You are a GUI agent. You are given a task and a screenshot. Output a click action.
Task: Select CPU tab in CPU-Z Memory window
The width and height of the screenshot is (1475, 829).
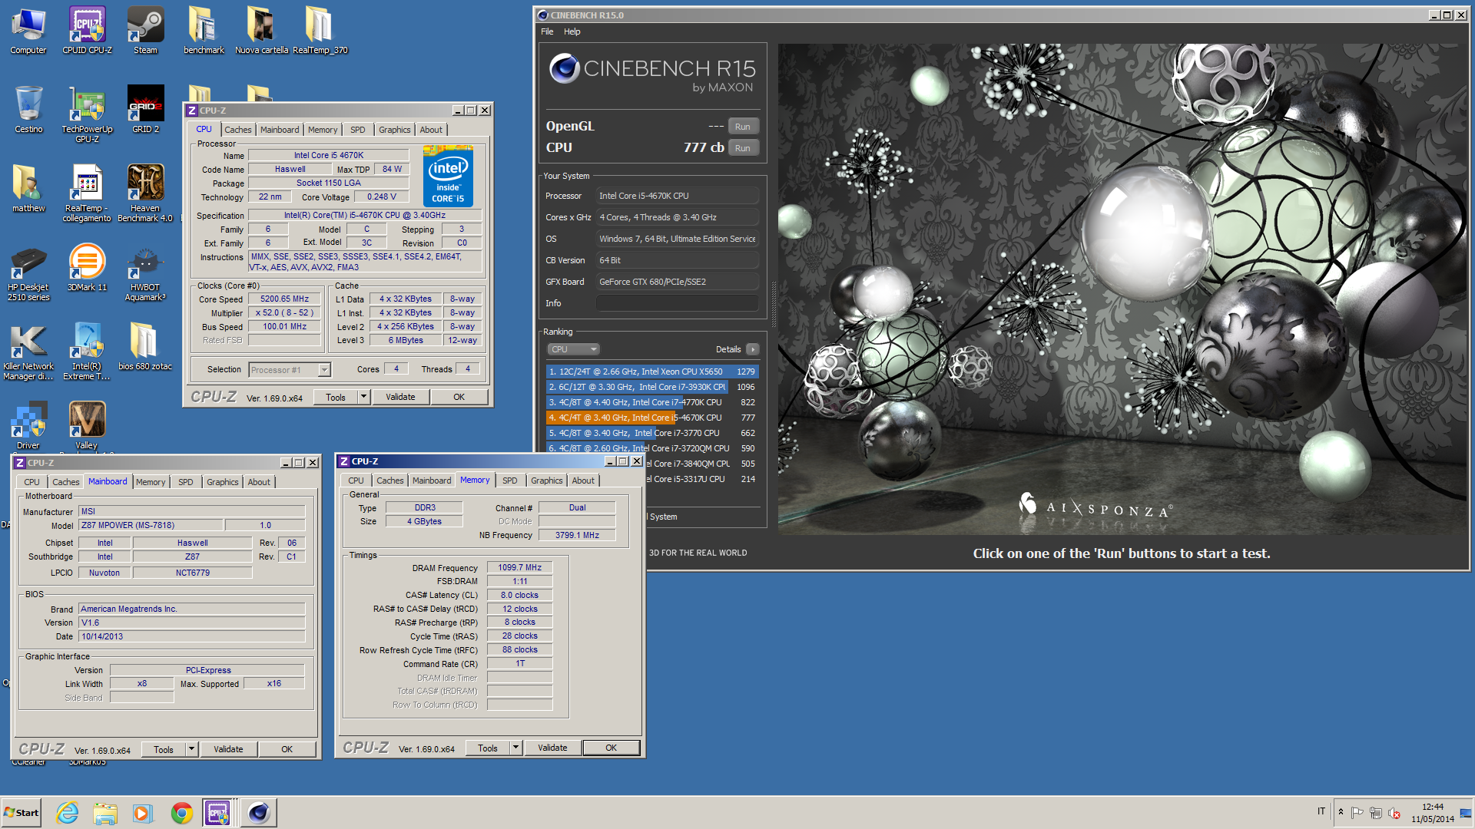coord(356,481)
